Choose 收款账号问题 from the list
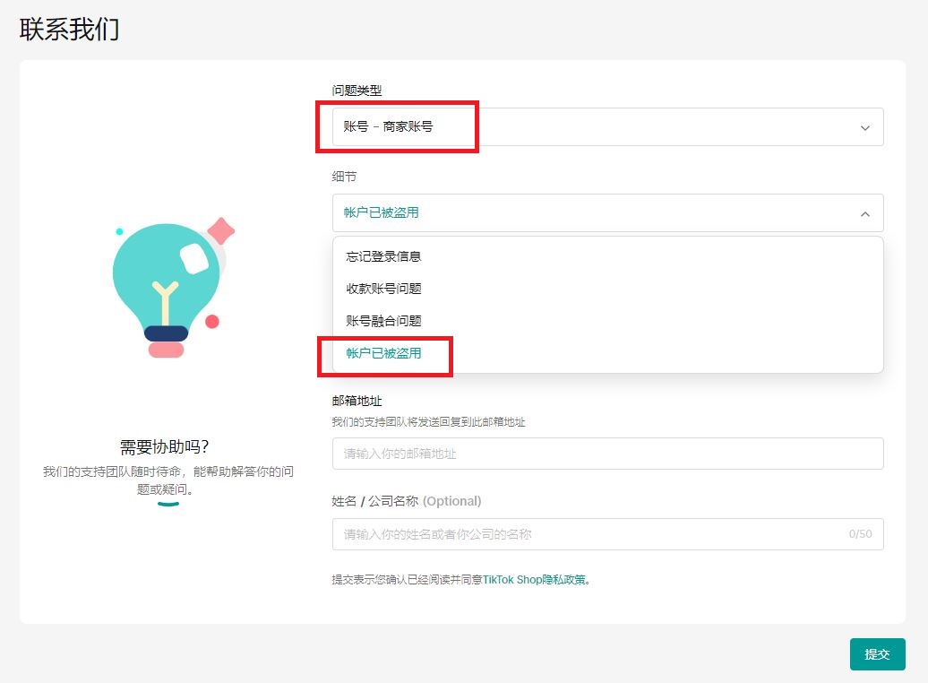 [x=383, y=289]
